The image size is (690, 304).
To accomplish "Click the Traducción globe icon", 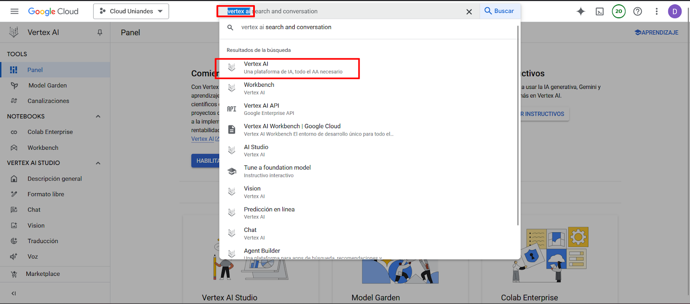I will click(14, 241).
